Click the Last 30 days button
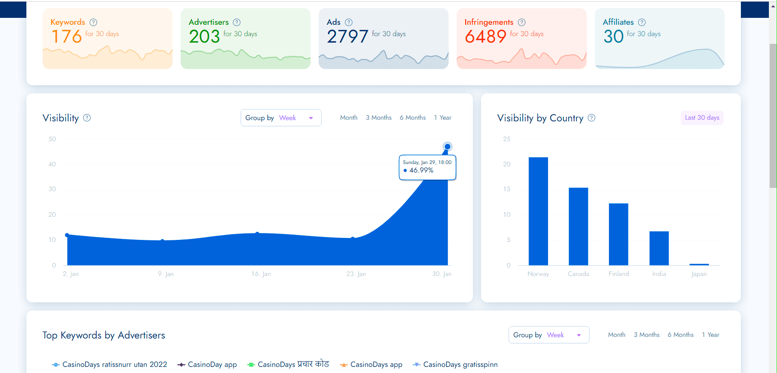Viewport: 777px width, 373px height. click(702, 118)
